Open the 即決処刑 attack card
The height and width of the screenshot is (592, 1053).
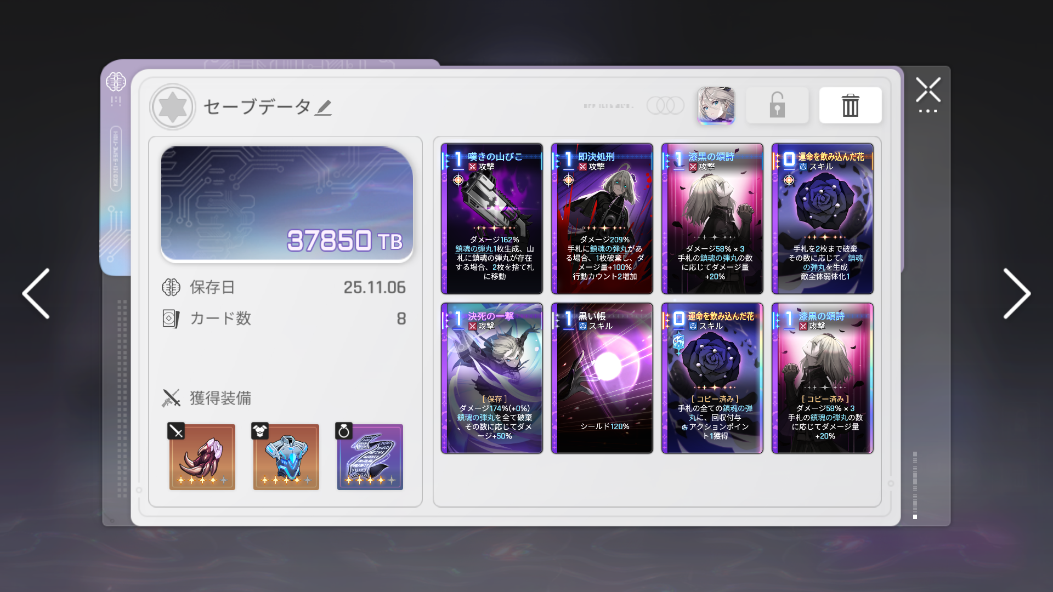[602, 219]
